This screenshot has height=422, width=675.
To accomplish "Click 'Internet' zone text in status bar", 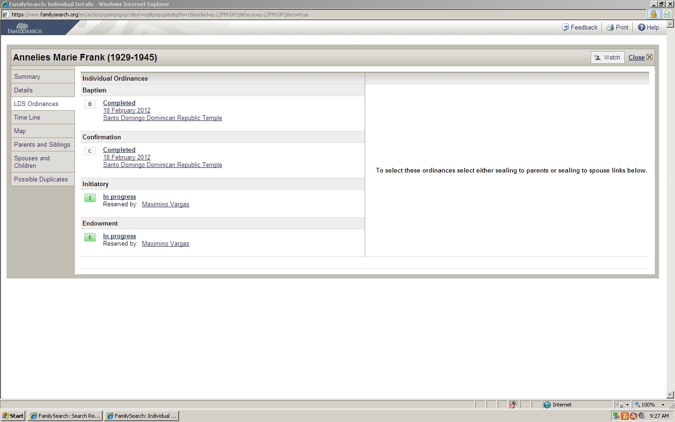I will tap(562, 405).
